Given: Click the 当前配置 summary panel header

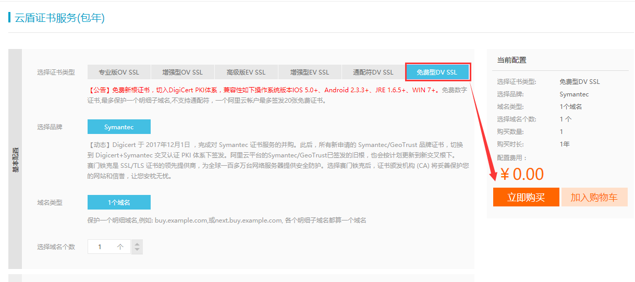Looking at the screenshot, I should pos(511,60).
